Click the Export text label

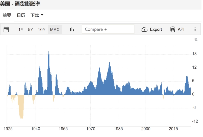[x=156, y=29]
